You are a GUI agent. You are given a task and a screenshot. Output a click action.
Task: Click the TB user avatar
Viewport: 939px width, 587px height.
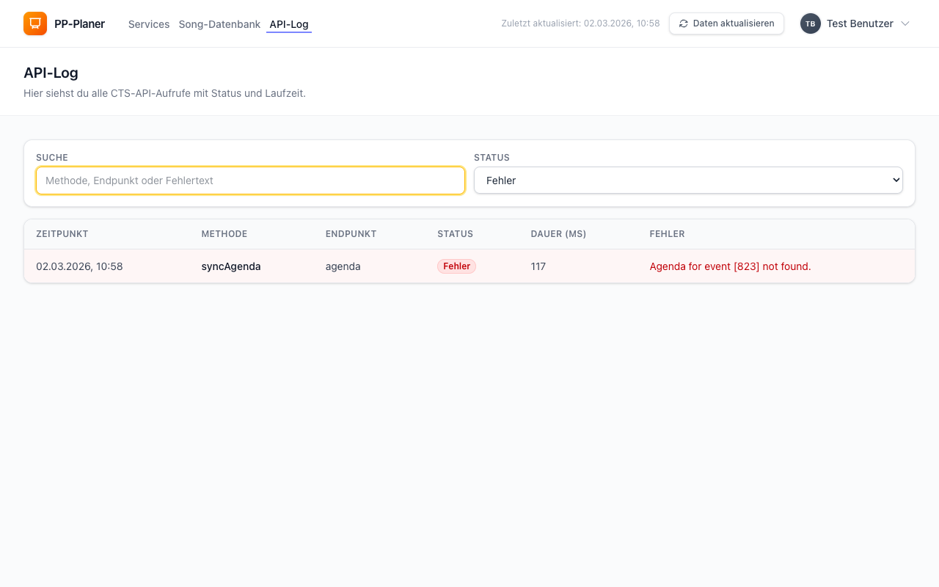click(x=810, y=23)
